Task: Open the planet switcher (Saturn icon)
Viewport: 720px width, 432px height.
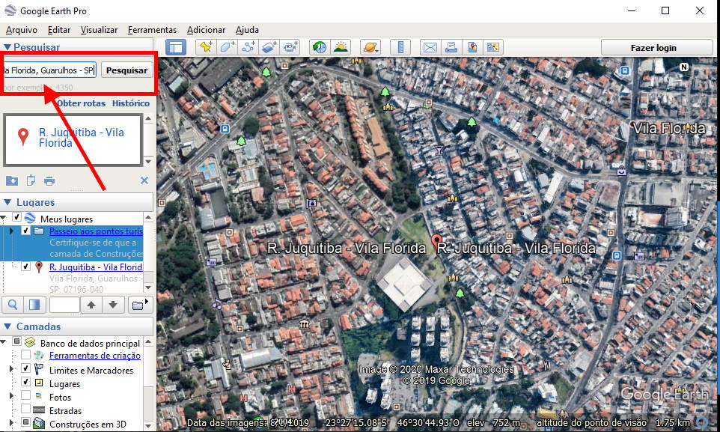Action: [370, 47]
